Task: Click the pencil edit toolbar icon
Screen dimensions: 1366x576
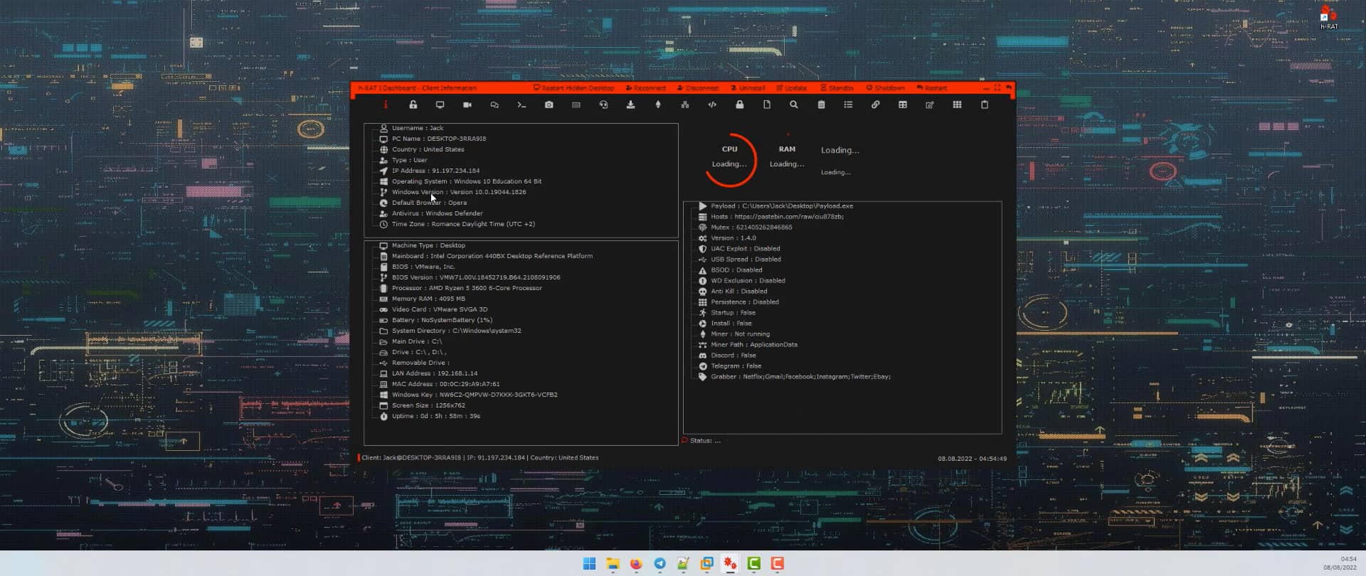Action: [x=930, y=105]
